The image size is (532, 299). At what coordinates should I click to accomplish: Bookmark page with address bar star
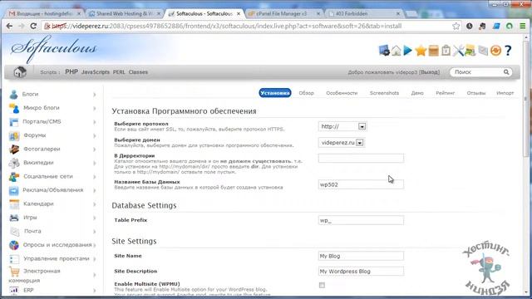(456, 26)
